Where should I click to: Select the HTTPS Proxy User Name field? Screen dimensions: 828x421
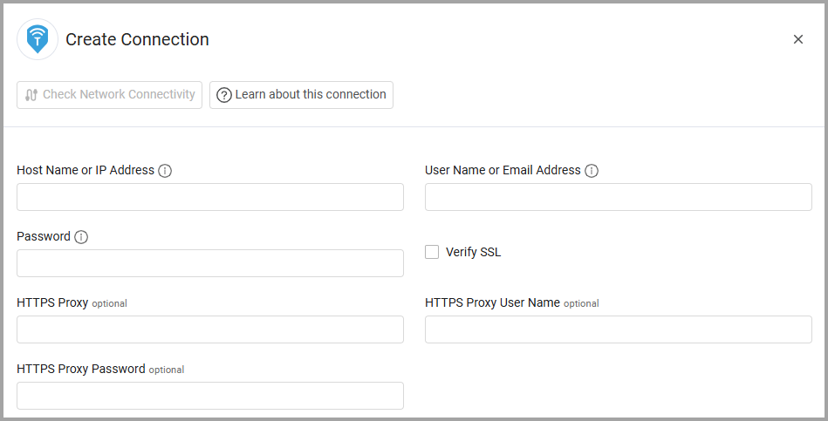point(618,329)
